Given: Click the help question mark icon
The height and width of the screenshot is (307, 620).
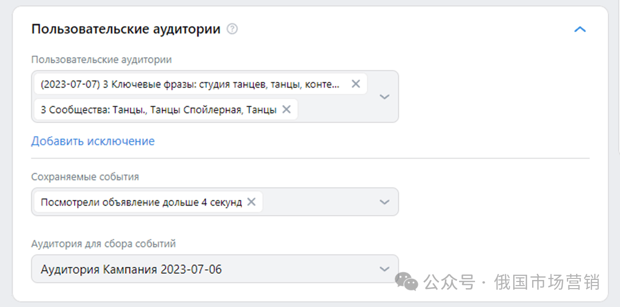Looking at the screenshot, I should click(232, 29).
